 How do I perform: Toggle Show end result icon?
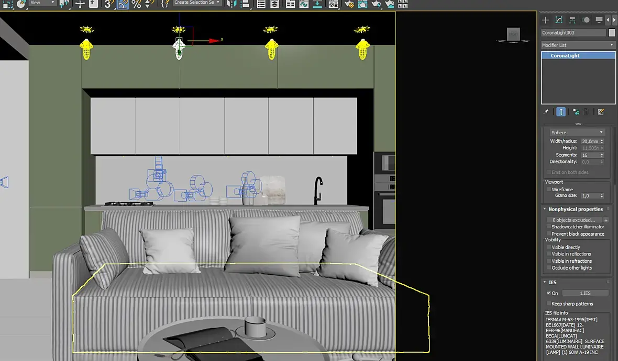point(561,112)
